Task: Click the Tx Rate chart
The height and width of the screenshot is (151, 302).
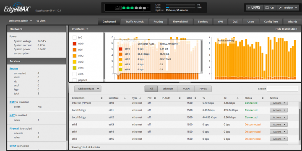Action: pos(156,58)
